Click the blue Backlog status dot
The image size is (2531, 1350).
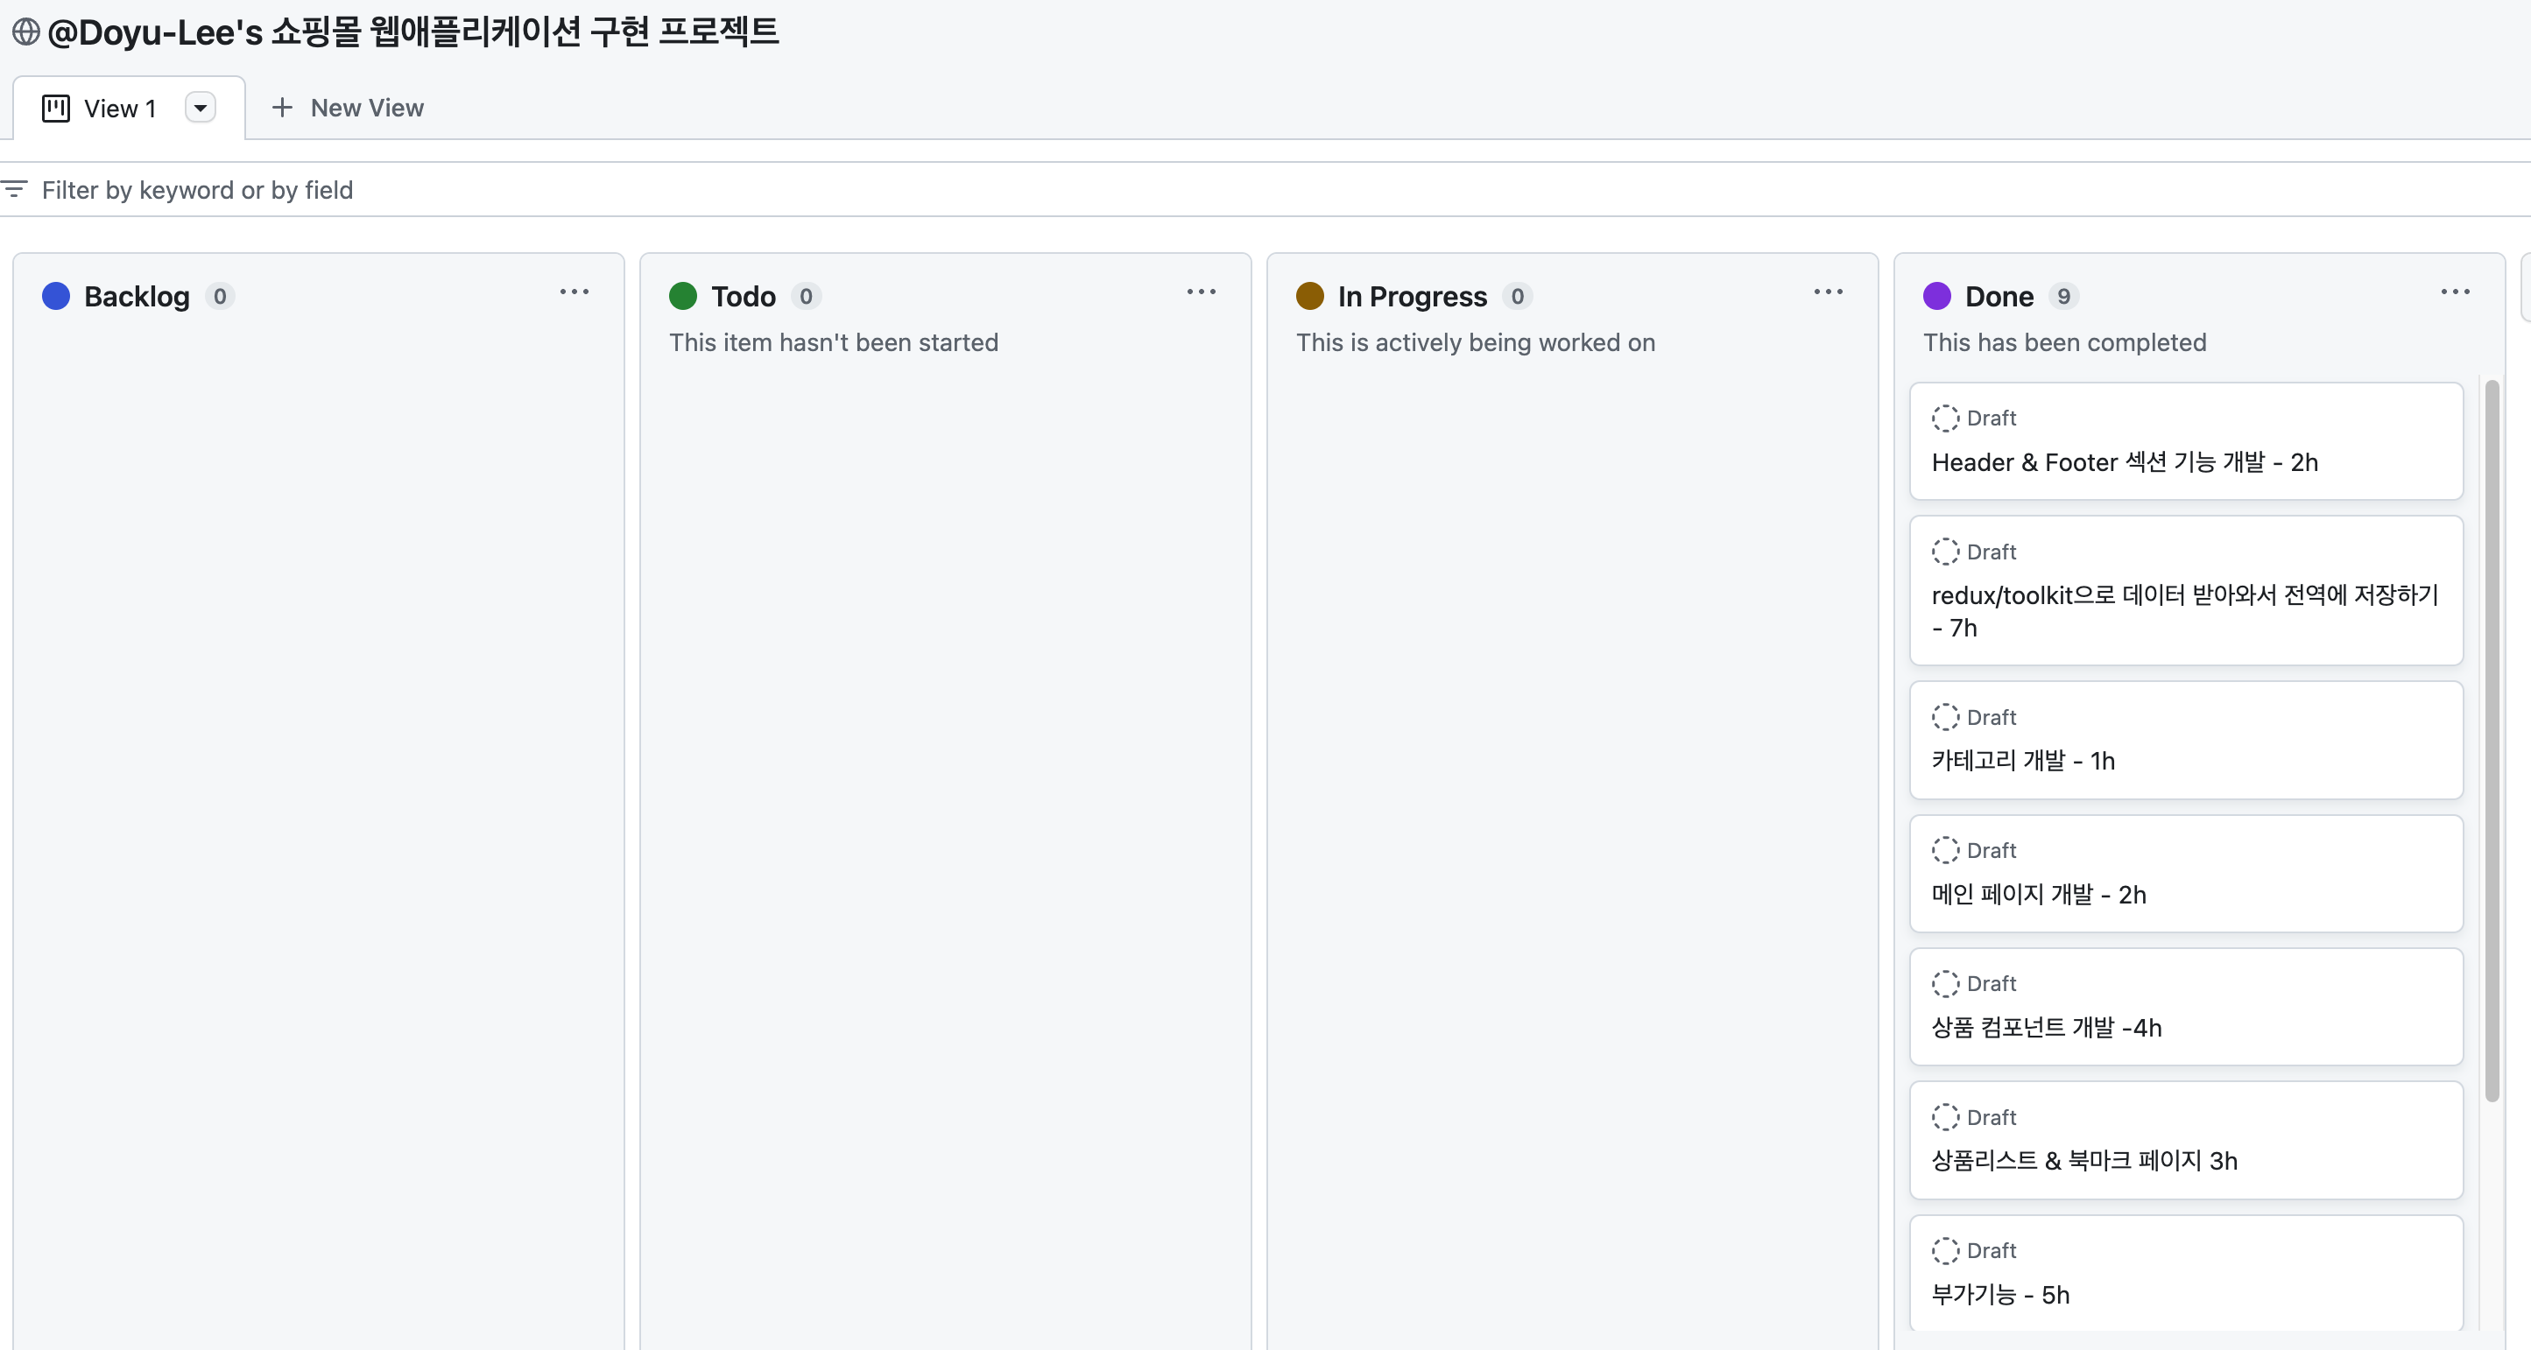(56, 296)
